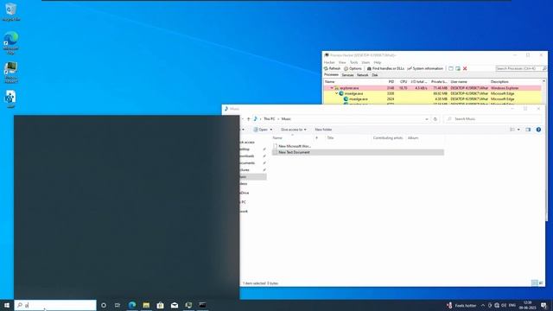553x311 pixels.
Task: Sort files by Contributing artists column
Action: [388, 138]
